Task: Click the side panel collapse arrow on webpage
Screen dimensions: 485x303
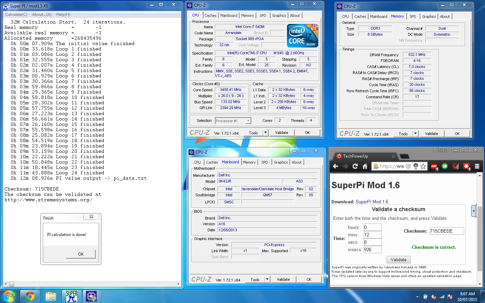Action: (474, 211)
